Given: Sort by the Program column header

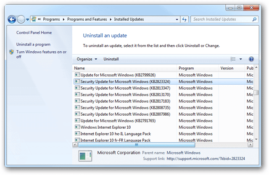Looking at the screenshot, I should [x=198, y=68].
